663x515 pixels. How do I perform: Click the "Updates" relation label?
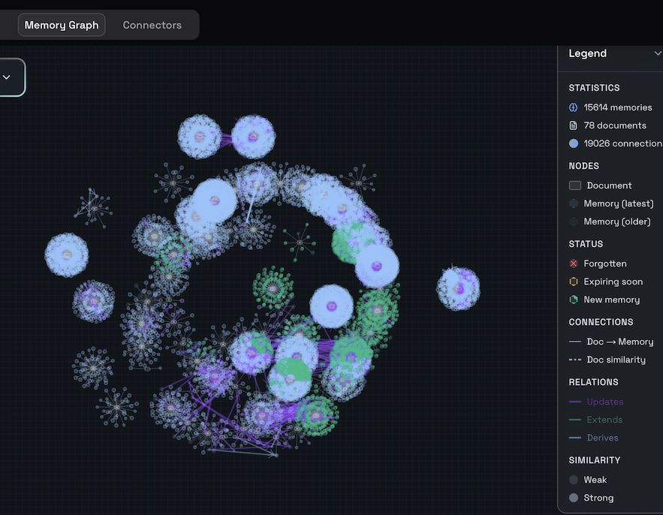click(x=604, y=402)
